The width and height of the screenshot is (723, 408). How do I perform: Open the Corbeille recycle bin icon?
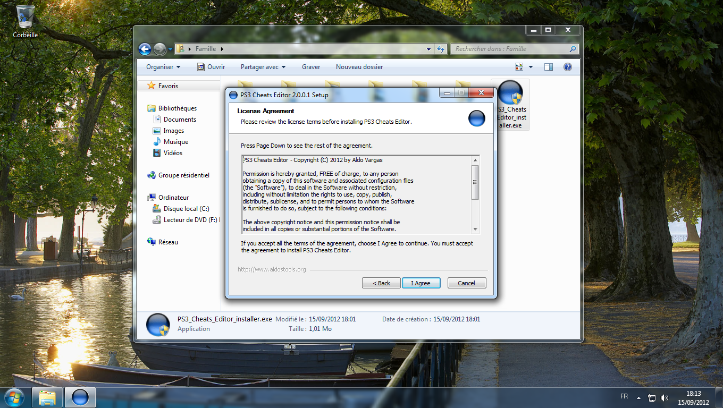[x=25, y=21]
